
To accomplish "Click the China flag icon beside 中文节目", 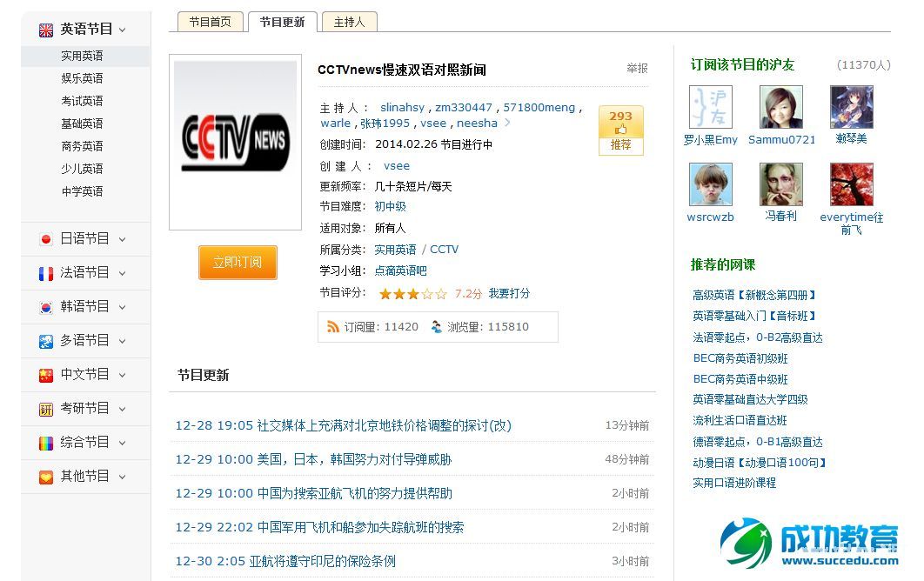I will [x=46, y=375].
